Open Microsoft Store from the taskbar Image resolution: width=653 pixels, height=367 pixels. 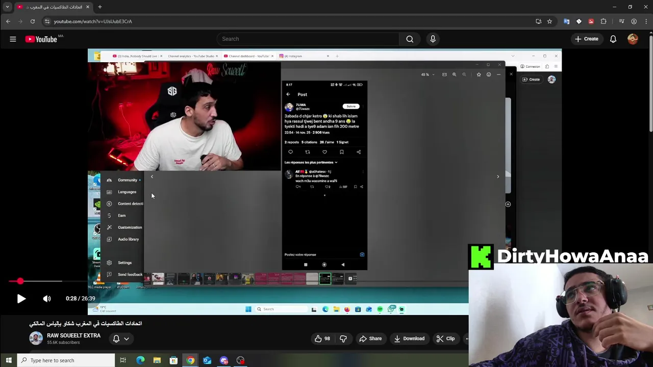tap(173, 360)
